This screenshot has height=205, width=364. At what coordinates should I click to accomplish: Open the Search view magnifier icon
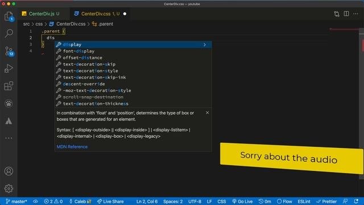click(x=9, y=33)
